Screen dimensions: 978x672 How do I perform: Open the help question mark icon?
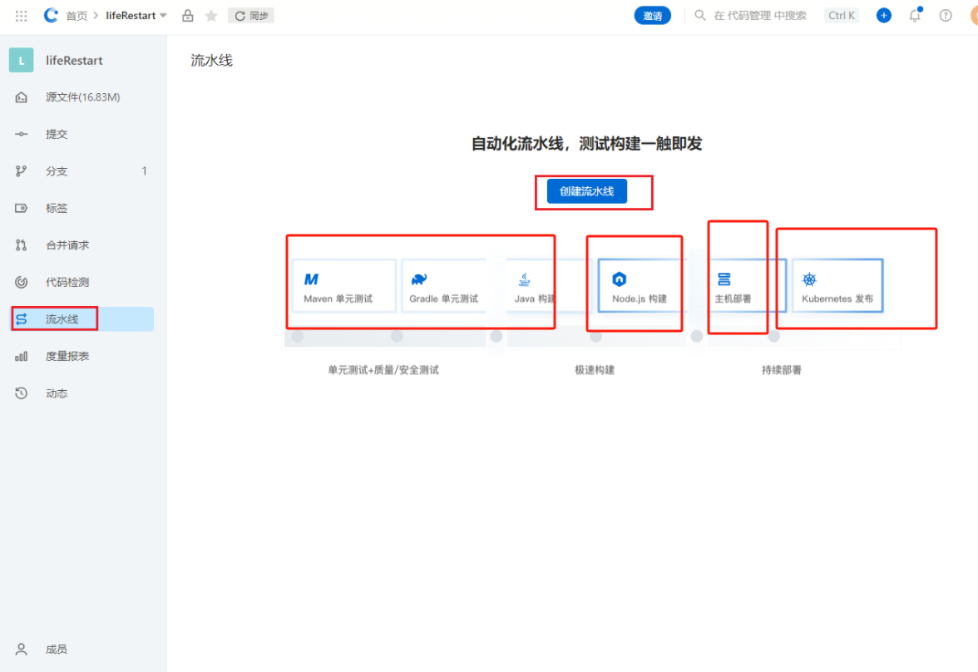pos(946,16)
